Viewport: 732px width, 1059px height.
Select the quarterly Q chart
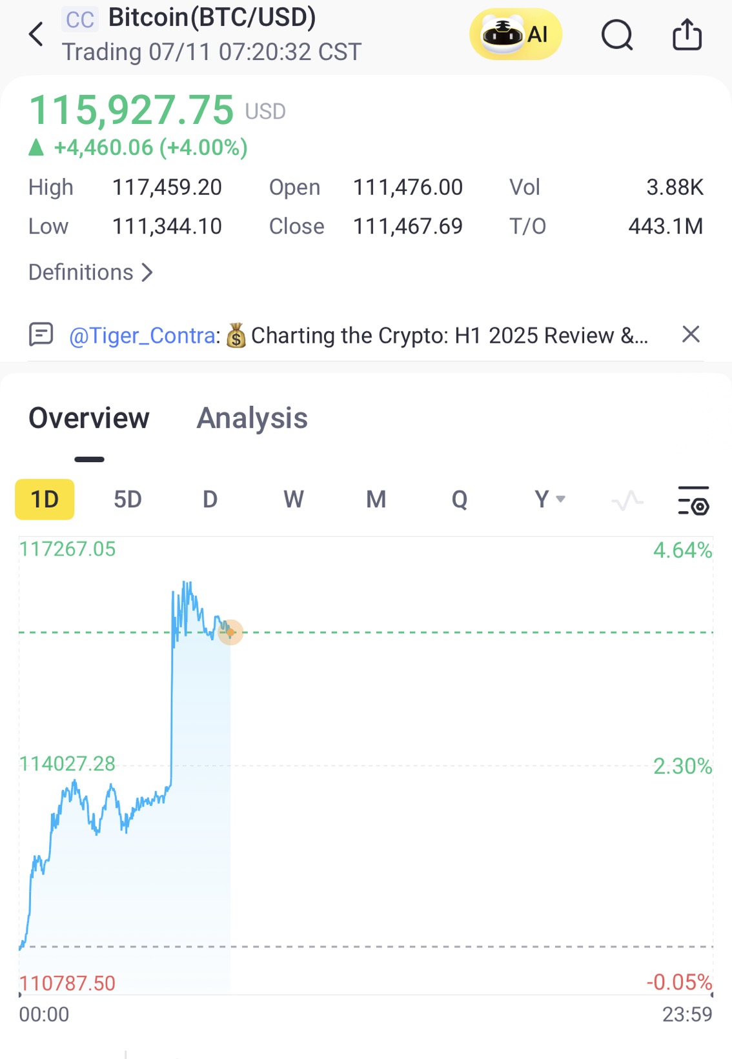click(x=459, y=499)
